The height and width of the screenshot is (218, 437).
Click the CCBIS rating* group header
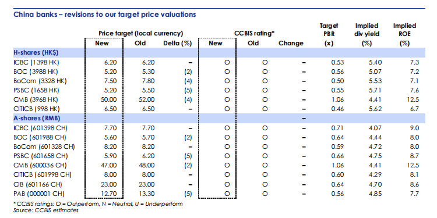[255, 33]
